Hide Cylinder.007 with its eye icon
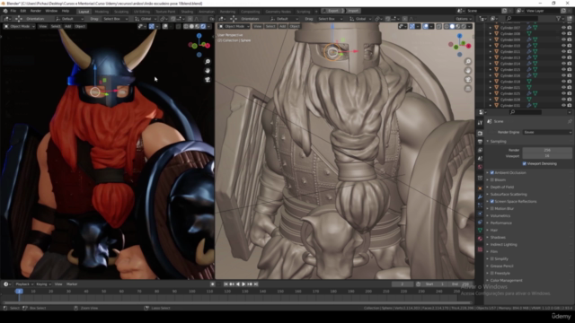This screenshot has width=575, height=323. coord(563,28)
